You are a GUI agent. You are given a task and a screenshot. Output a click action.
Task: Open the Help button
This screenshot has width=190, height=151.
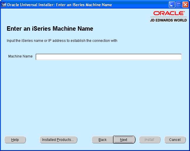point(15,140)
